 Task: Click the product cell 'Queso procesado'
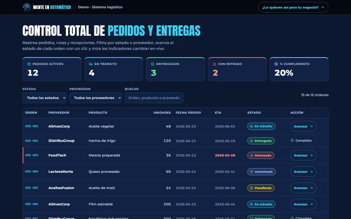coord(104,172)
